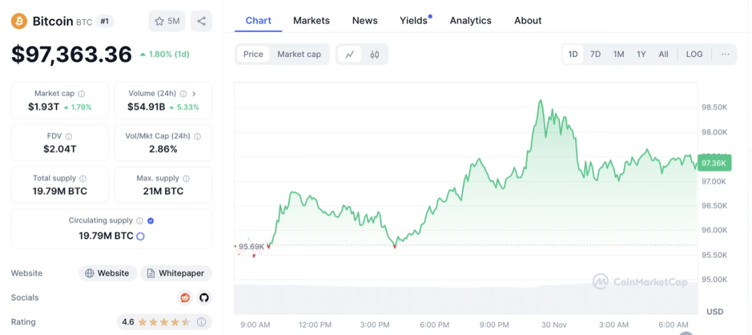Image resolution: width=752 pixels, height=335 pixels.
Task: Click the circulating supply loading circle icon
Action: 140,236
